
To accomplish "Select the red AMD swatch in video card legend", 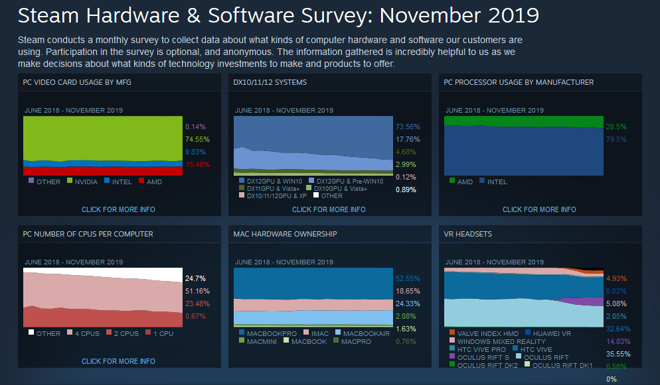I will coord(141,180).
